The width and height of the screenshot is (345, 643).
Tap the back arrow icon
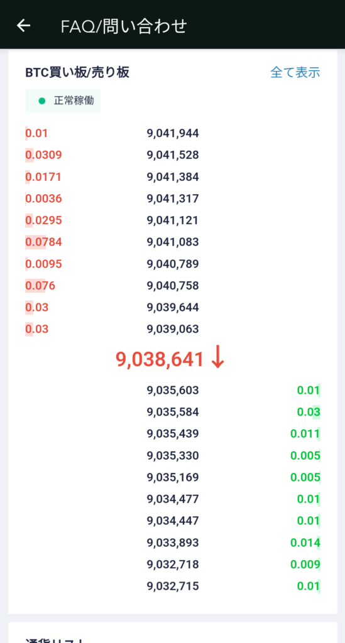tap(24, 26)
